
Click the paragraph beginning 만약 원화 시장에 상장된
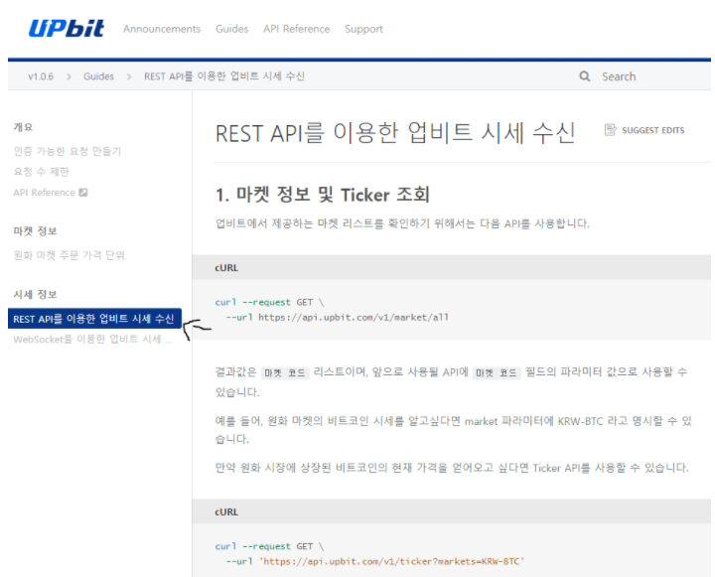(452, 468)
